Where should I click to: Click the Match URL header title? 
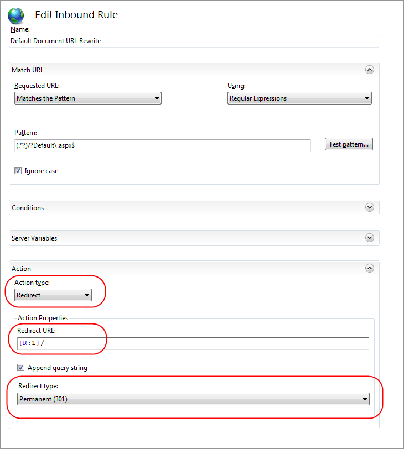click(x=28, y=70)
